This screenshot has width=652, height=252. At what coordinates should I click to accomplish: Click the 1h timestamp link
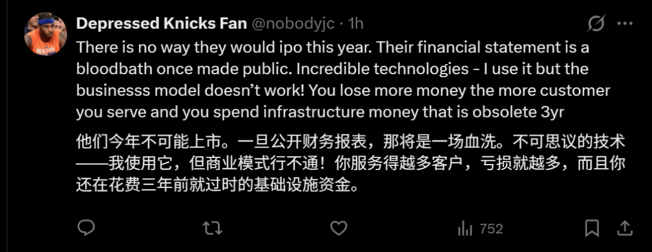[356, 24]
